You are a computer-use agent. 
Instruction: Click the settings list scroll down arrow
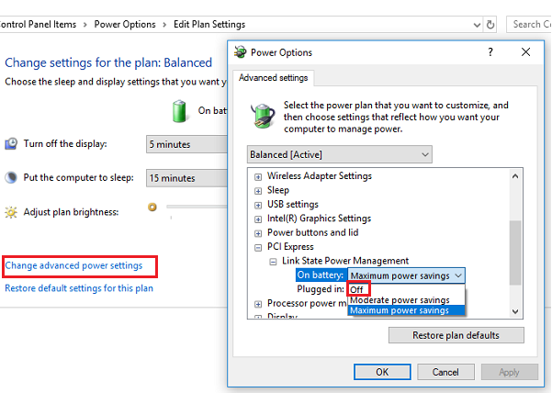tap(515, 311)
